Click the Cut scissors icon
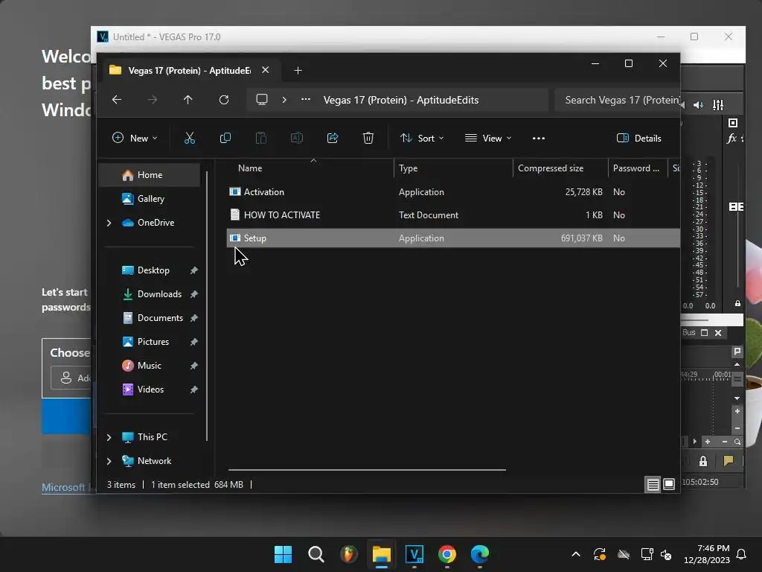The image size is (762, 572). click(190, 138)
